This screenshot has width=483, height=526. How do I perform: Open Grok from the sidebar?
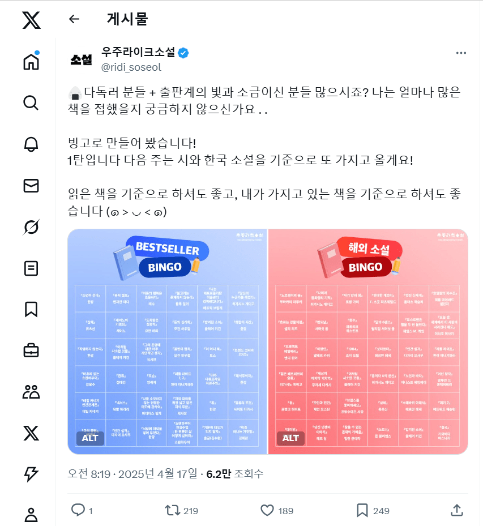31,226
